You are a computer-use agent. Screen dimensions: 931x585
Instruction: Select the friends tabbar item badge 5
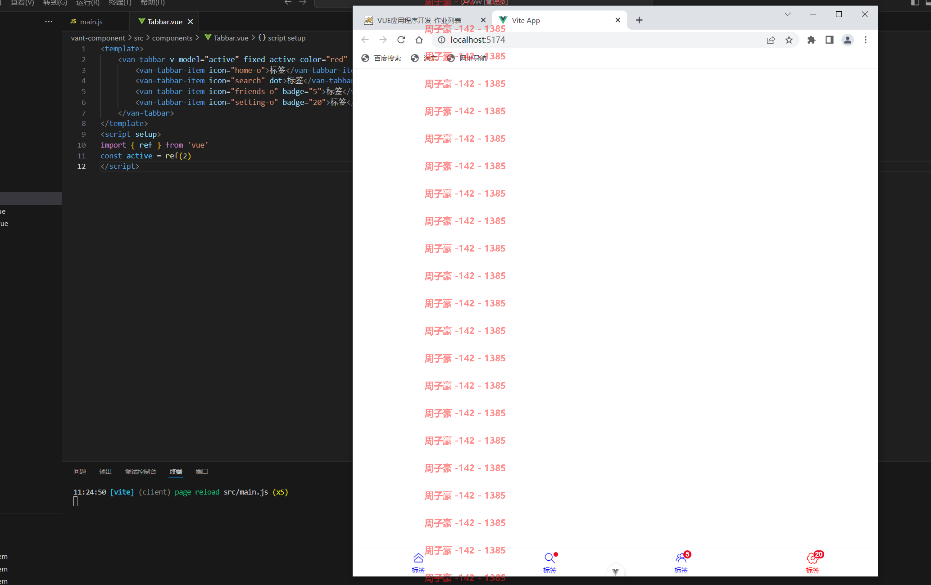pyautogui.click(x=681, y=563)
